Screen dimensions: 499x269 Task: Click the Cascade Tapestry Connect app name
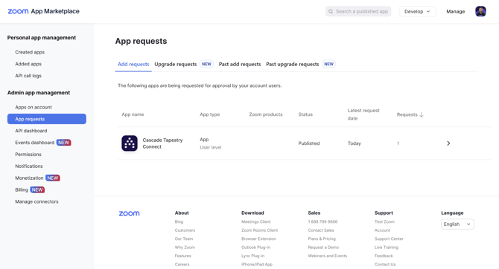[162, 143]
